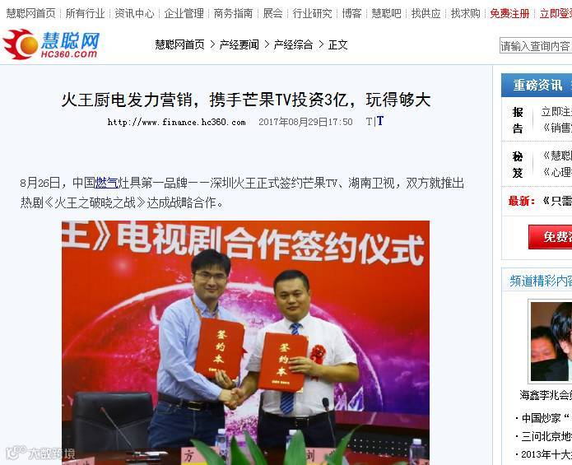Image resolution: width=572 pixels, height=465 pixels.
Task: Click 免费注册 link
Action: pyautogui.click(x=509, y=13)
